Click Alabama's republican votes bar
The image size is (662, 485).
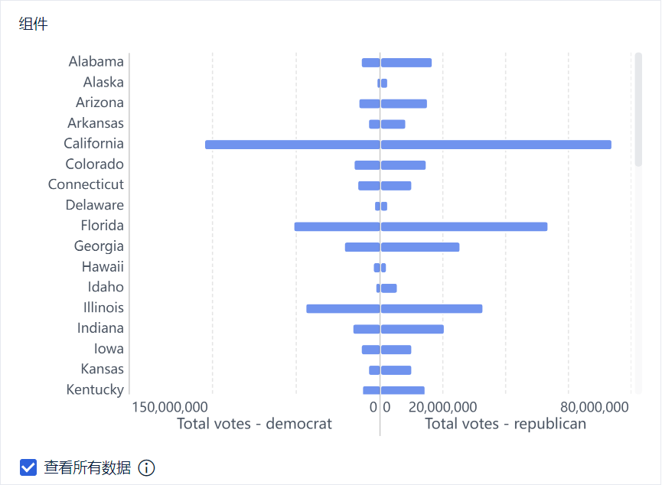[x=406, y=63]
